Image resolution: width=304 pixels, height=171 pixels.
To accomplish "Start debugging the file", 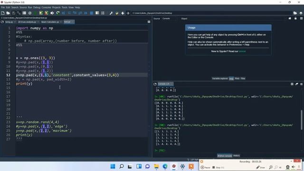I will tap(63, 13).
